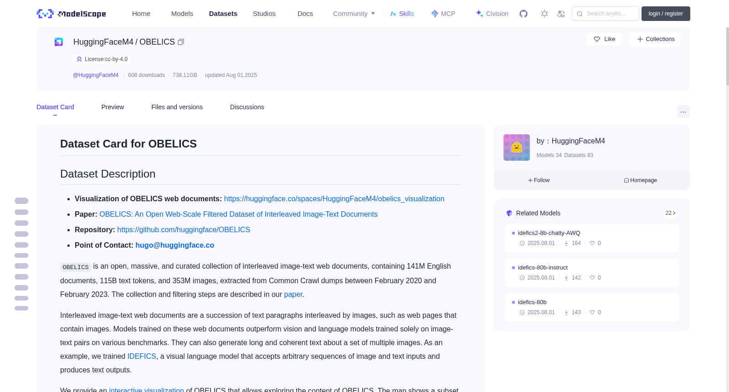Click the plus icon on Collections
The width and height of the screenshot is (729, 392).
pyautogui.click(x=640, y=39)
